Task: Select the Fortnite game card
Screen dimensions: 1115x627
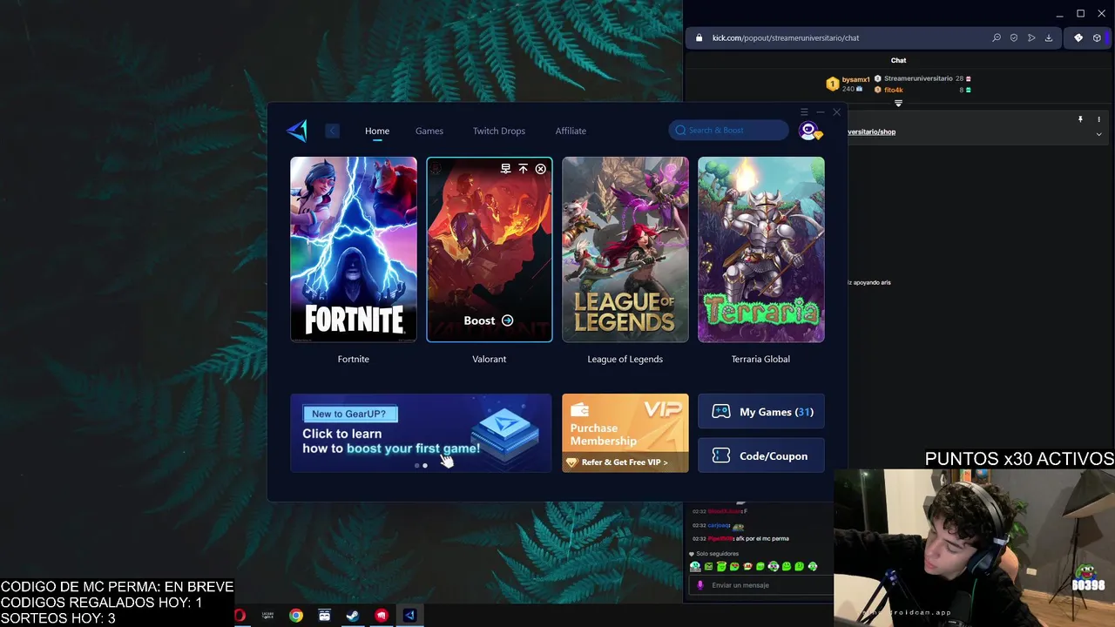Action: pyautogui.click(x=353, y=249)
